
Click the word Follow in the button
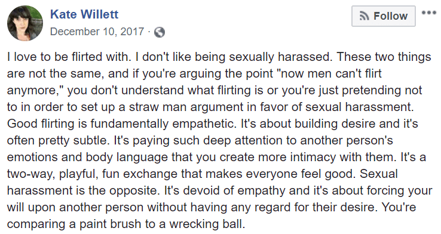[390, 16]
